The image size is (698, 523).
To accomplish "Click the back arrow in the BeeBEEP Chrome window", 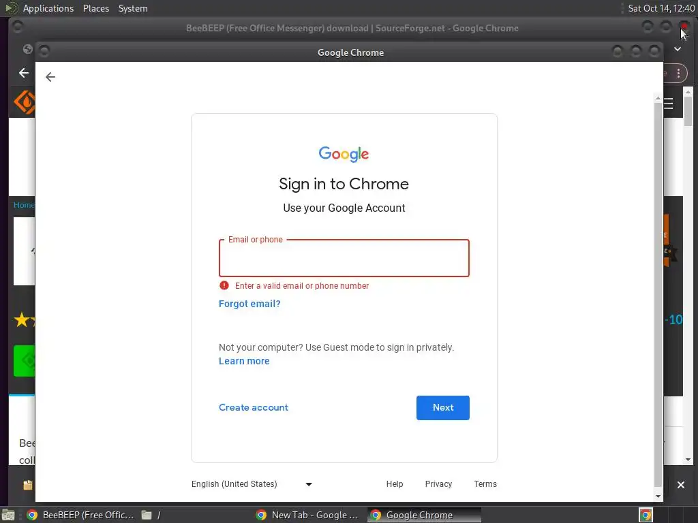I will 24,73.
